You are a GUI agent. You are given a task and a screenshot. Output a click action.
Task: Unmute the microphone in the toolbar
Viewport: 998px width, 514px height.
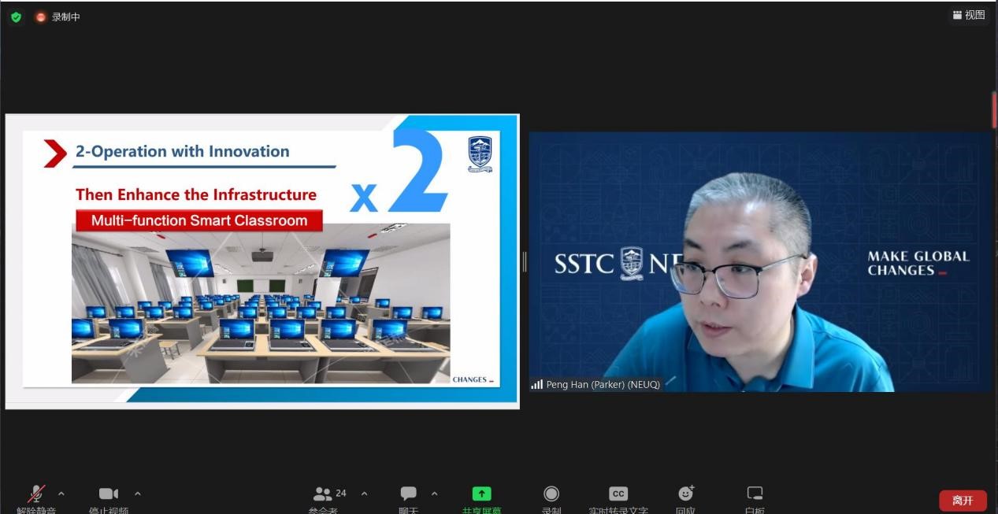click(36, 494)
